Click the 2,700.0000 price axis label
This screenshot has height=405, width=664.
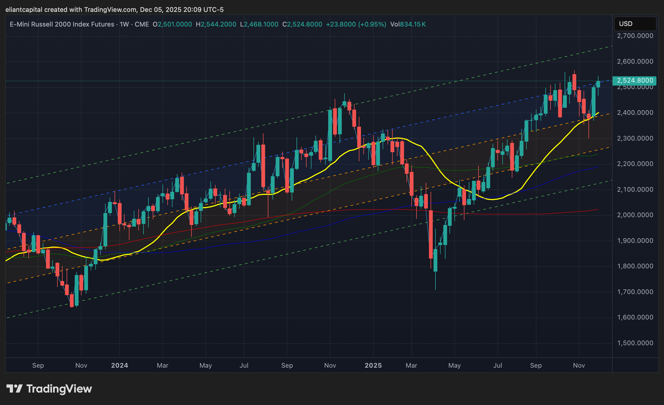[635, 36]
